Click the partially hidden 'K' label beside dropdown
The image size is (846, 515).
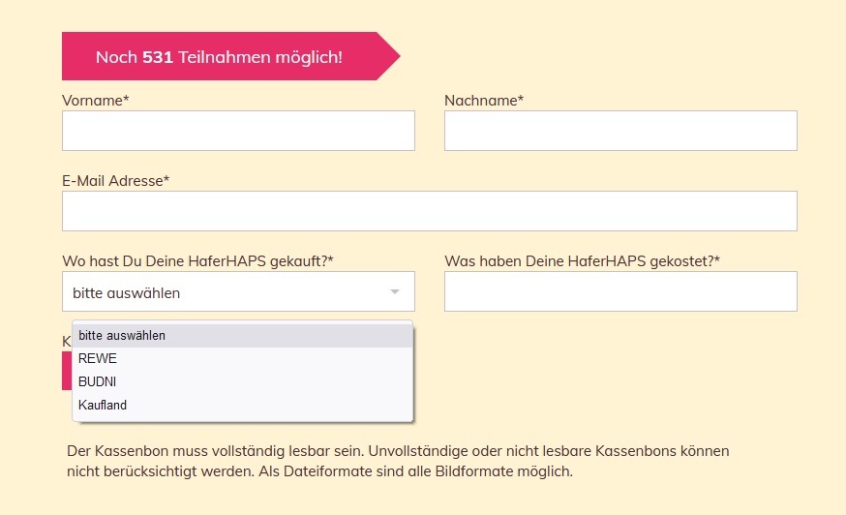pyautogui.click(x=67, y=341)
